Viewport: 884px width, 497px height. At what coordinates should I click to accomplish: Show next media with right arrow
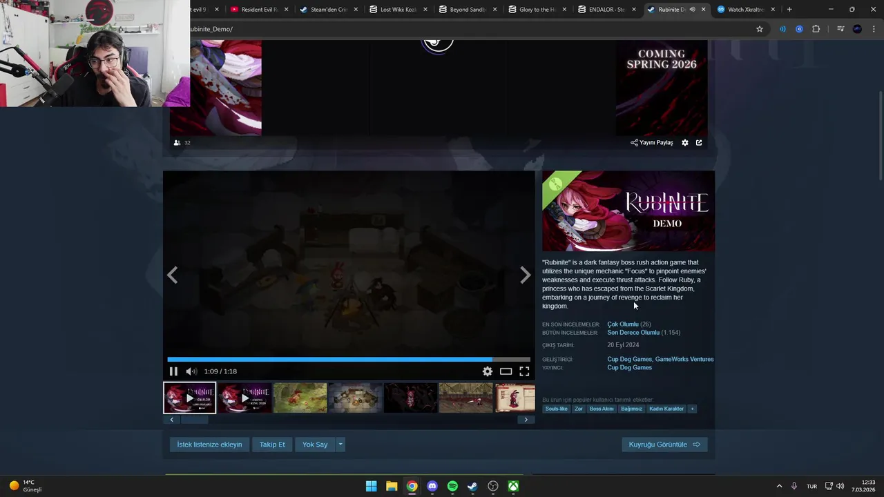(x=525, y=275)
